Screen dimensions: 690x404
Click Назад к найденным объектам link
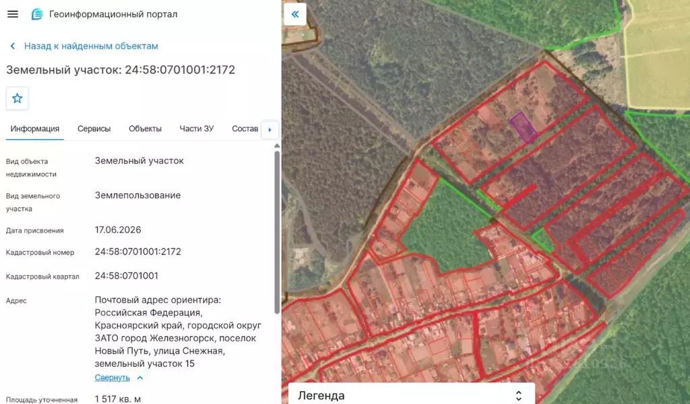pyautogui.click(x=91, y=46)
